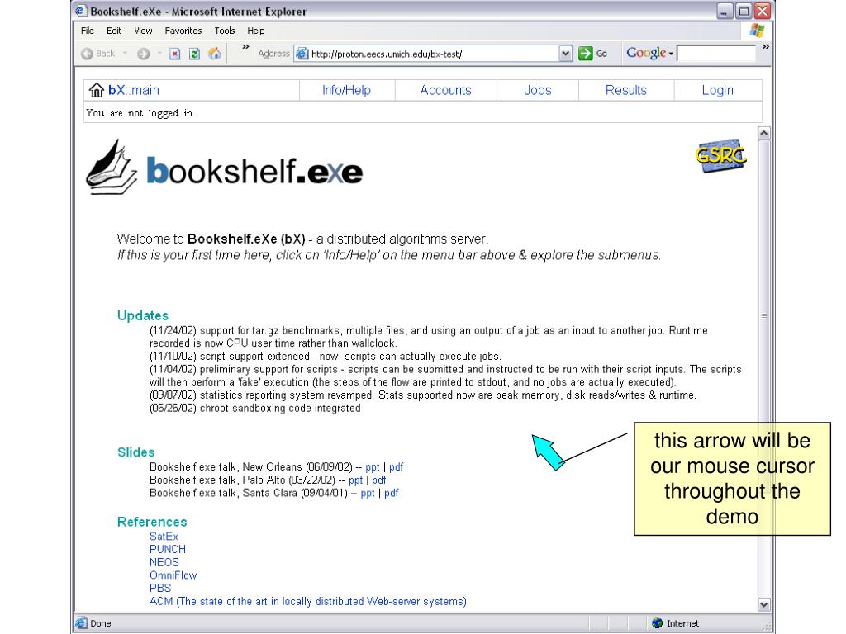Click the bX::main link
The height and width of the screenshot is (634, 846).
pyautogui.click(x=134, y=90)
